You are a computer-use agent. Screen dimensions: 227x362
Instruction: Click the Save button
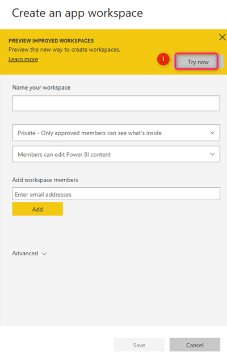click(139, 345)
